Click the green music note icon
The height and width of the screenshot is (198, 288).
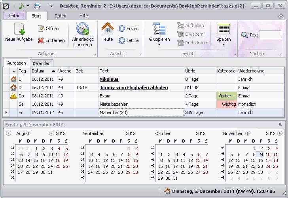21,6
